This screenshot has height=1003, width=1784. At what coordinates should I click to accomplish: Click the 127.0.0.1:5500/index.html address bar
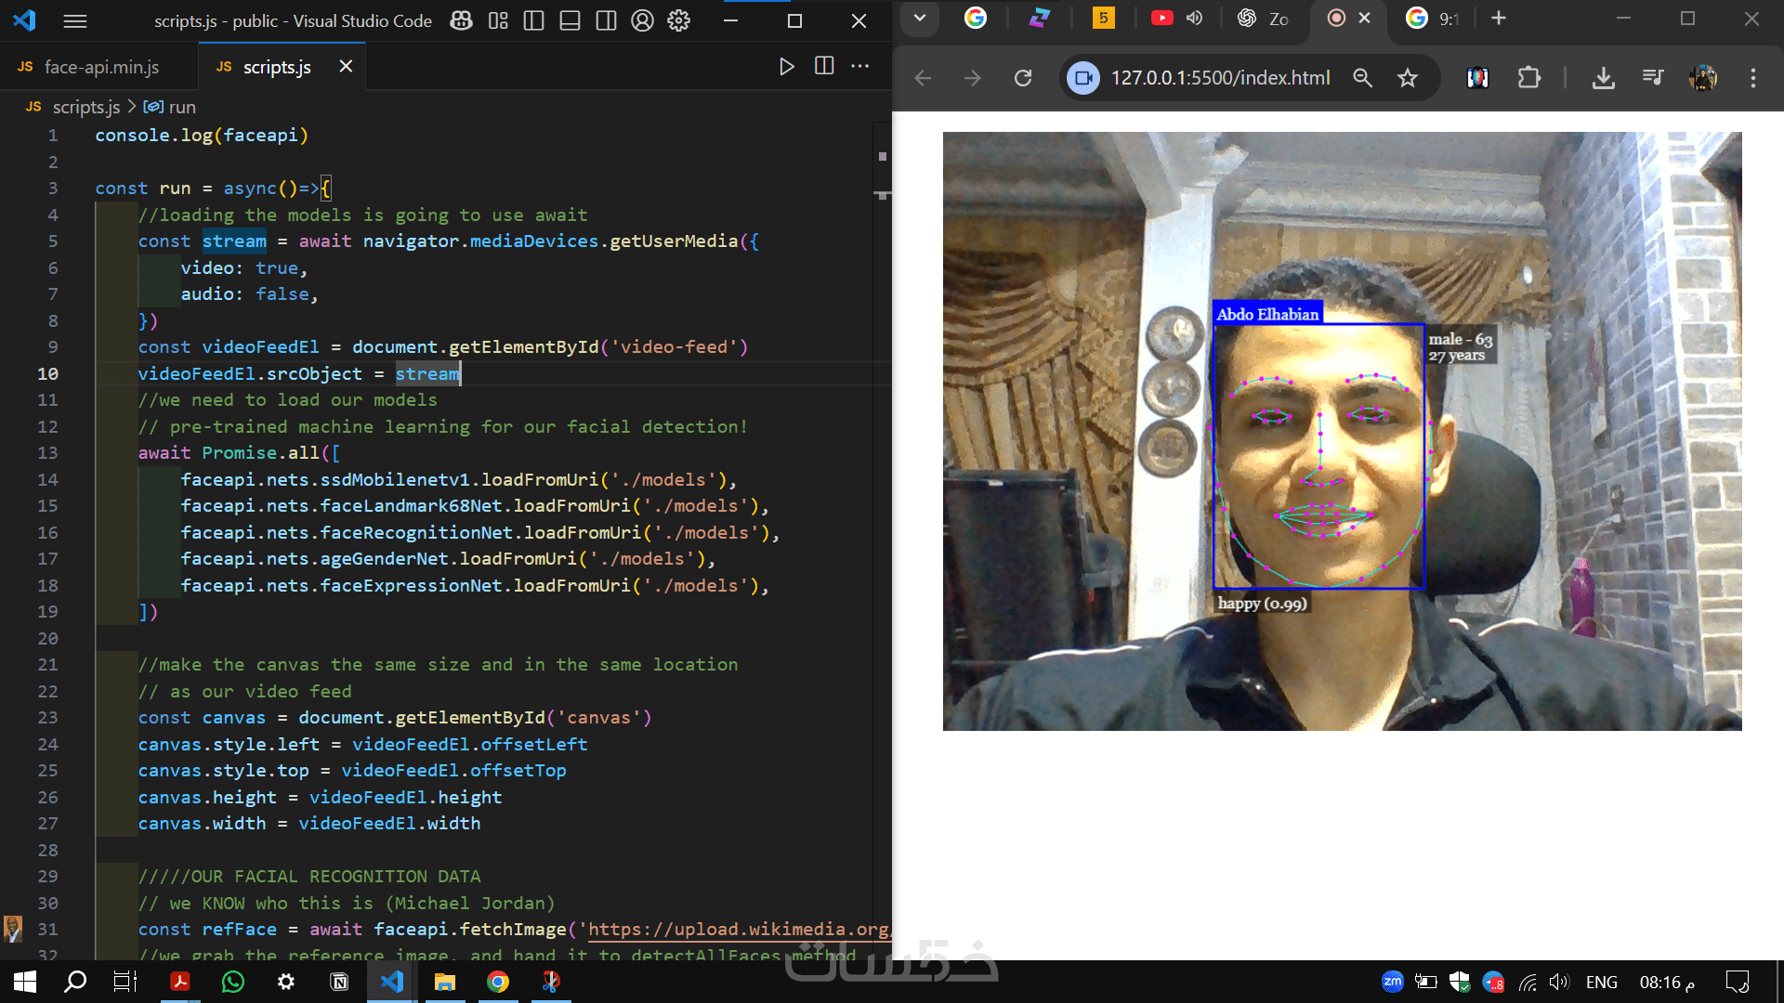1219,78
